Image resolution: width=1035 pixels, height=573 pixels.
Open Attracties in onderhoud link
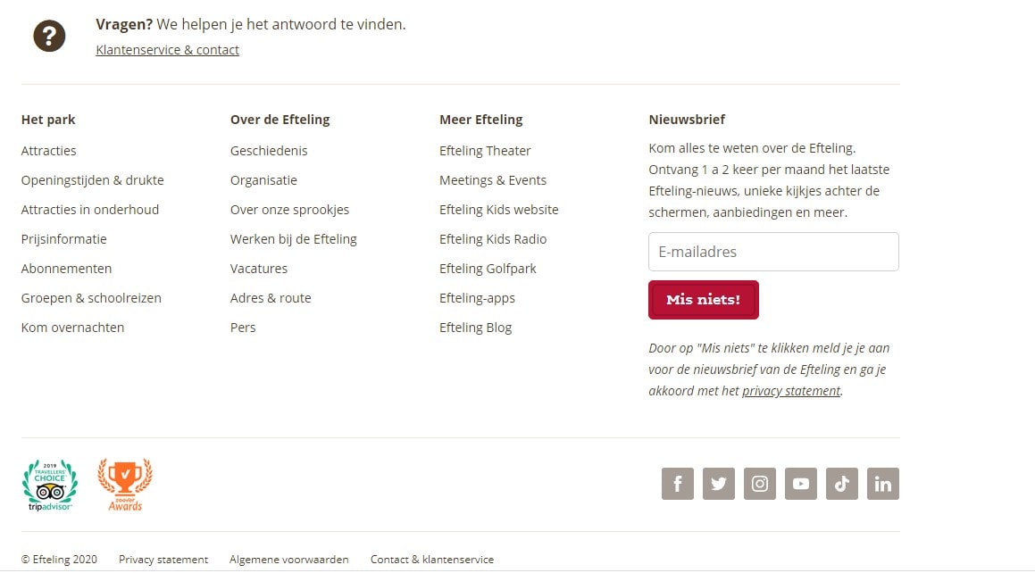tap(90, 209)
